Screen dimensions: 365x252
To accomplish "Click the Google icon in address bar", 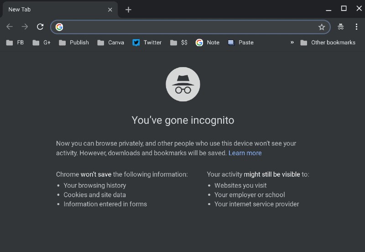I will click(59, 27).
